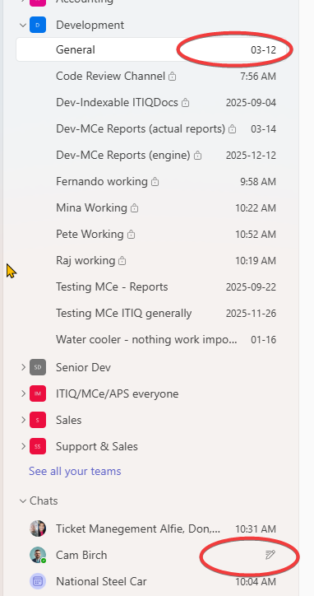Open the Cam Birch chat

81,555
